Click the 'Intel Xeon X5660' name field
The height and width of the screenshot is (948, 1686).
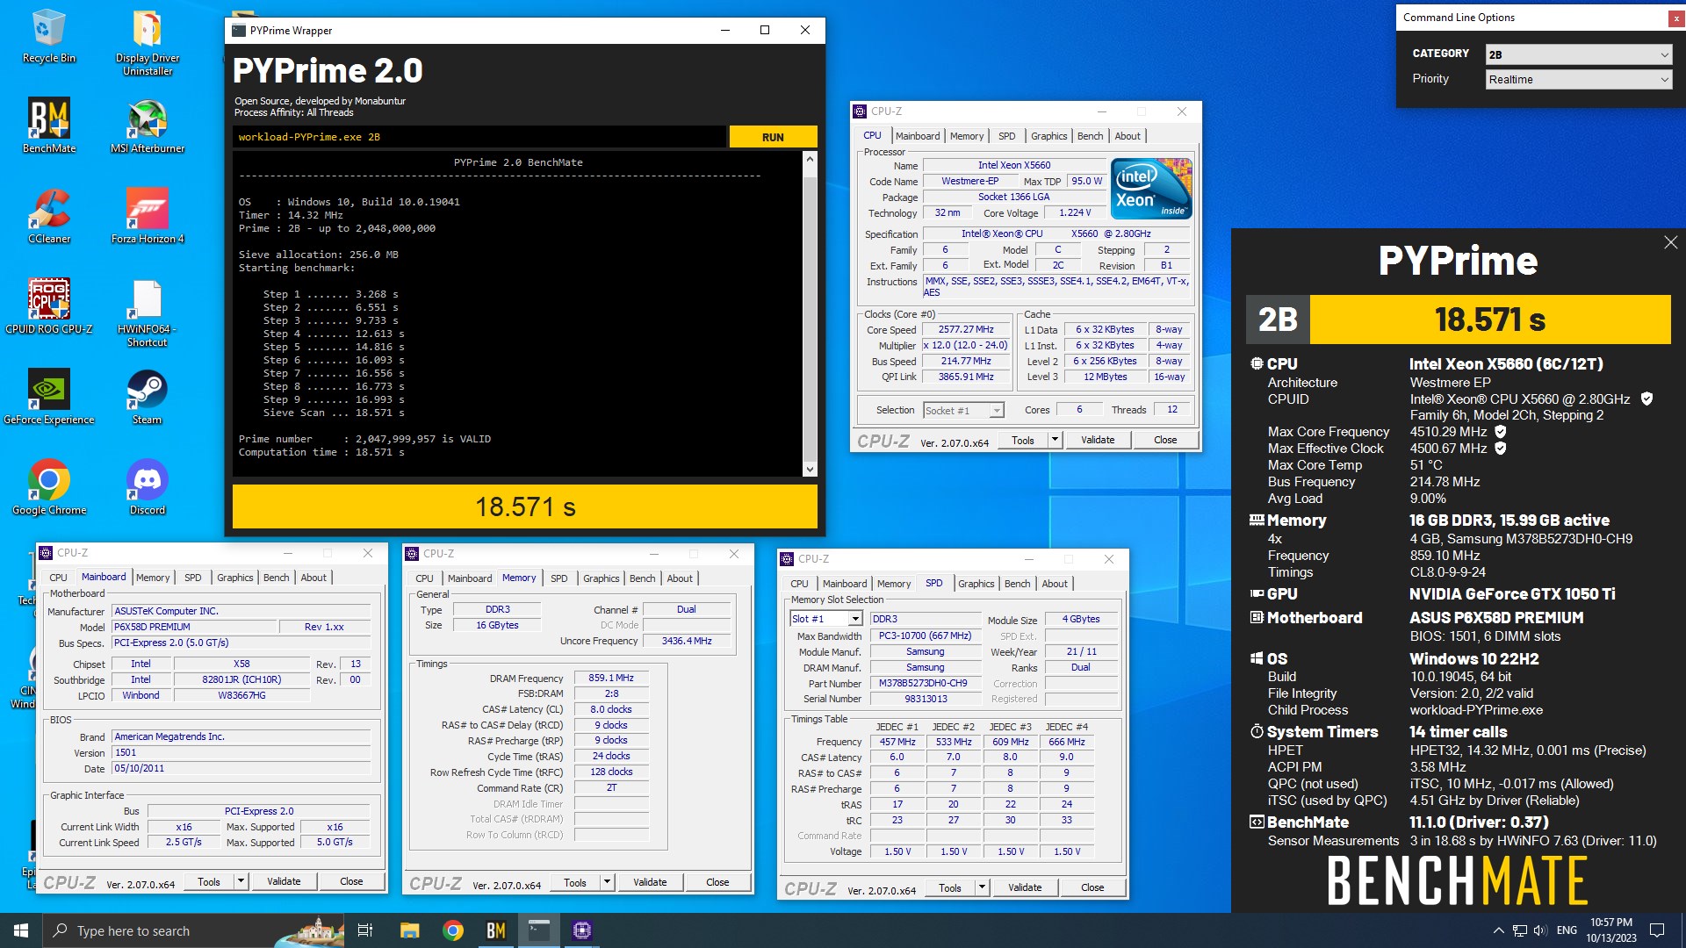[1014, 165]
